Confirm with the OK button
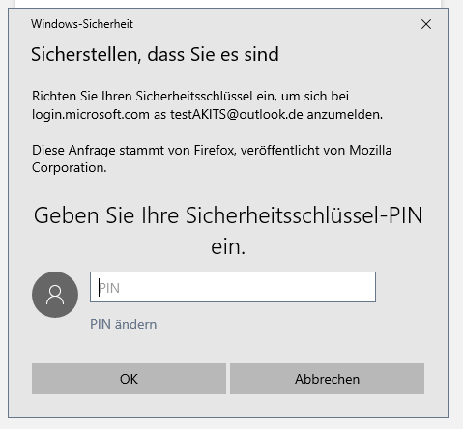Image resolution: width=463 pixels, height=429 pixels. [x=129, y=379]
